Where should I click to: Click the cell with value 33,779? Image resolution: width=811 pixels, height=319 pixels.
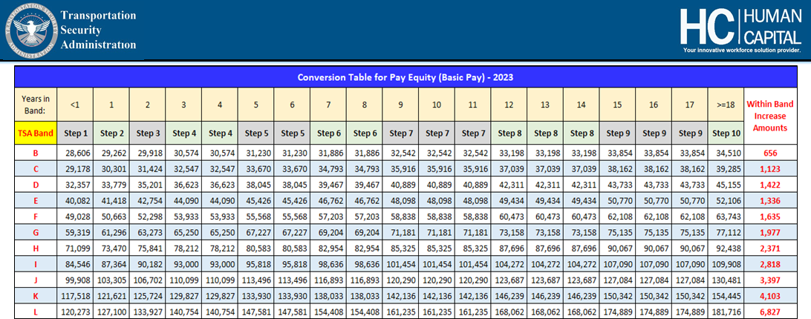pos(111,185)
